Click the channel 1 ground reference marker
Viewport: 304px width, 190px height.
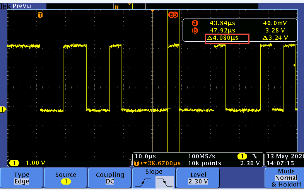tap(3, 110)
